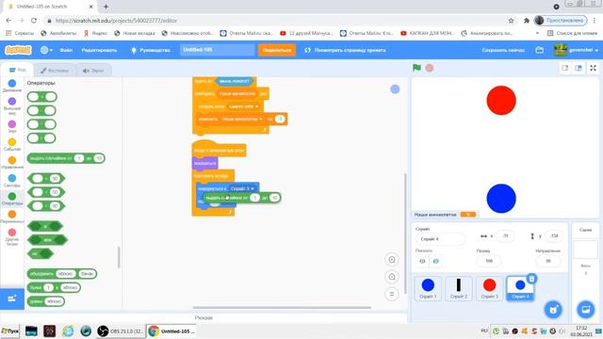The image size is (603, 339).
Task: Switch to the Костюмы tab
Action: [x=55, y=71]
